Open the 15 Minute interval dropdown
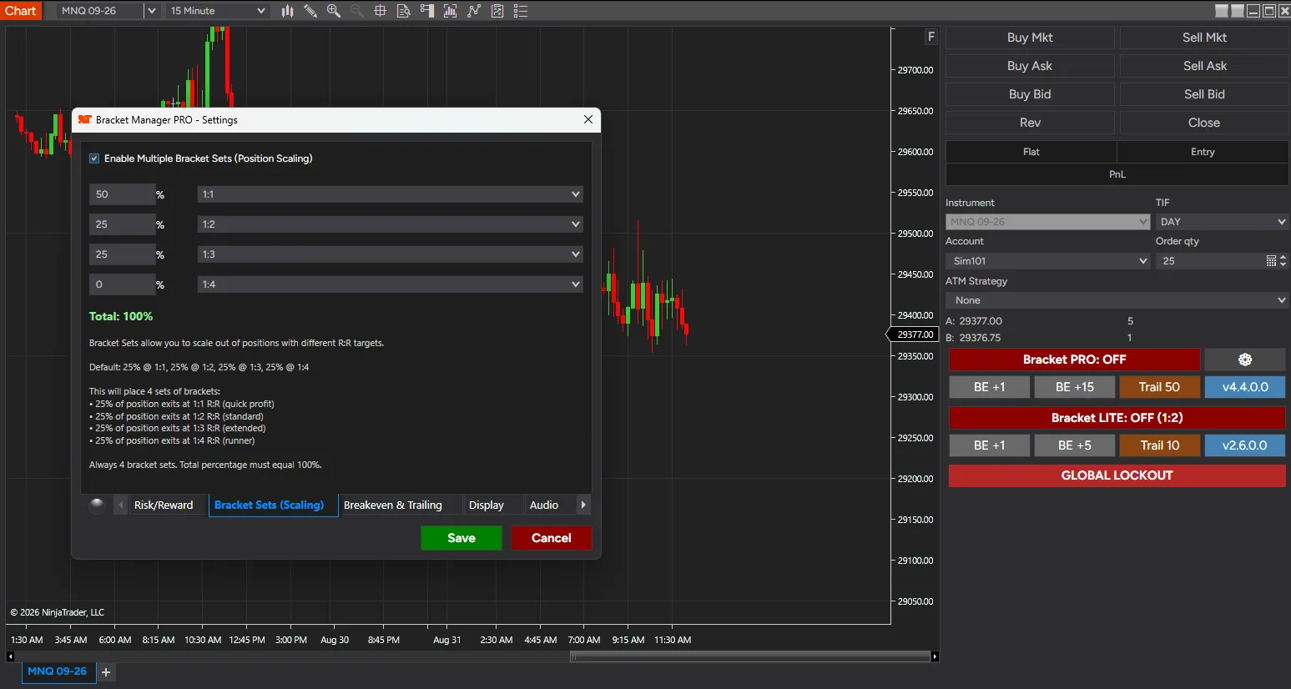 216,11
